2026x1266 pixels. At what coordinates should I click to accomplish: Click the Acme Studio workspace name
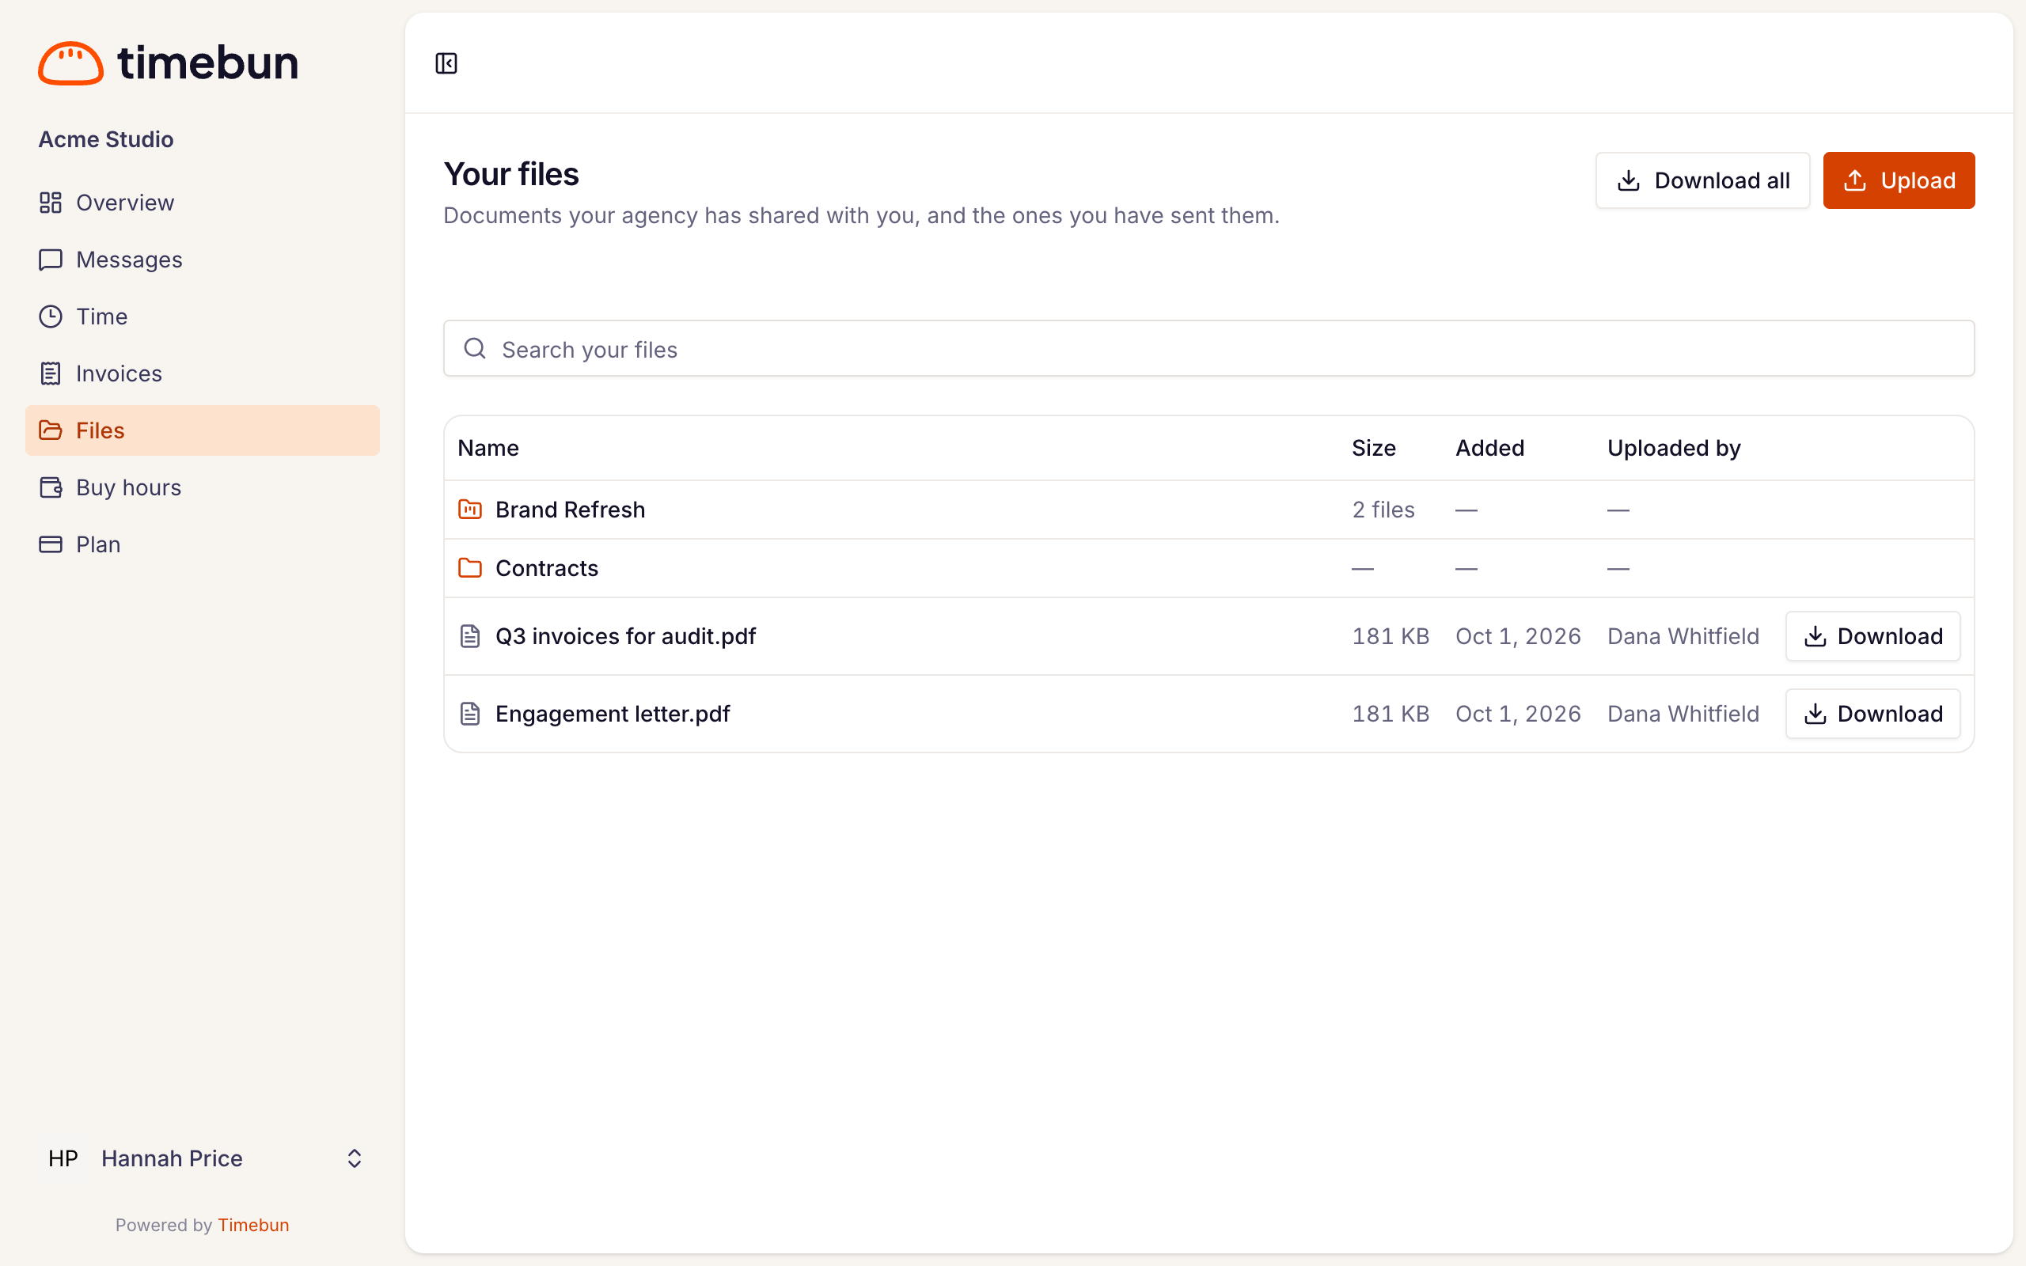click(106, 139)
